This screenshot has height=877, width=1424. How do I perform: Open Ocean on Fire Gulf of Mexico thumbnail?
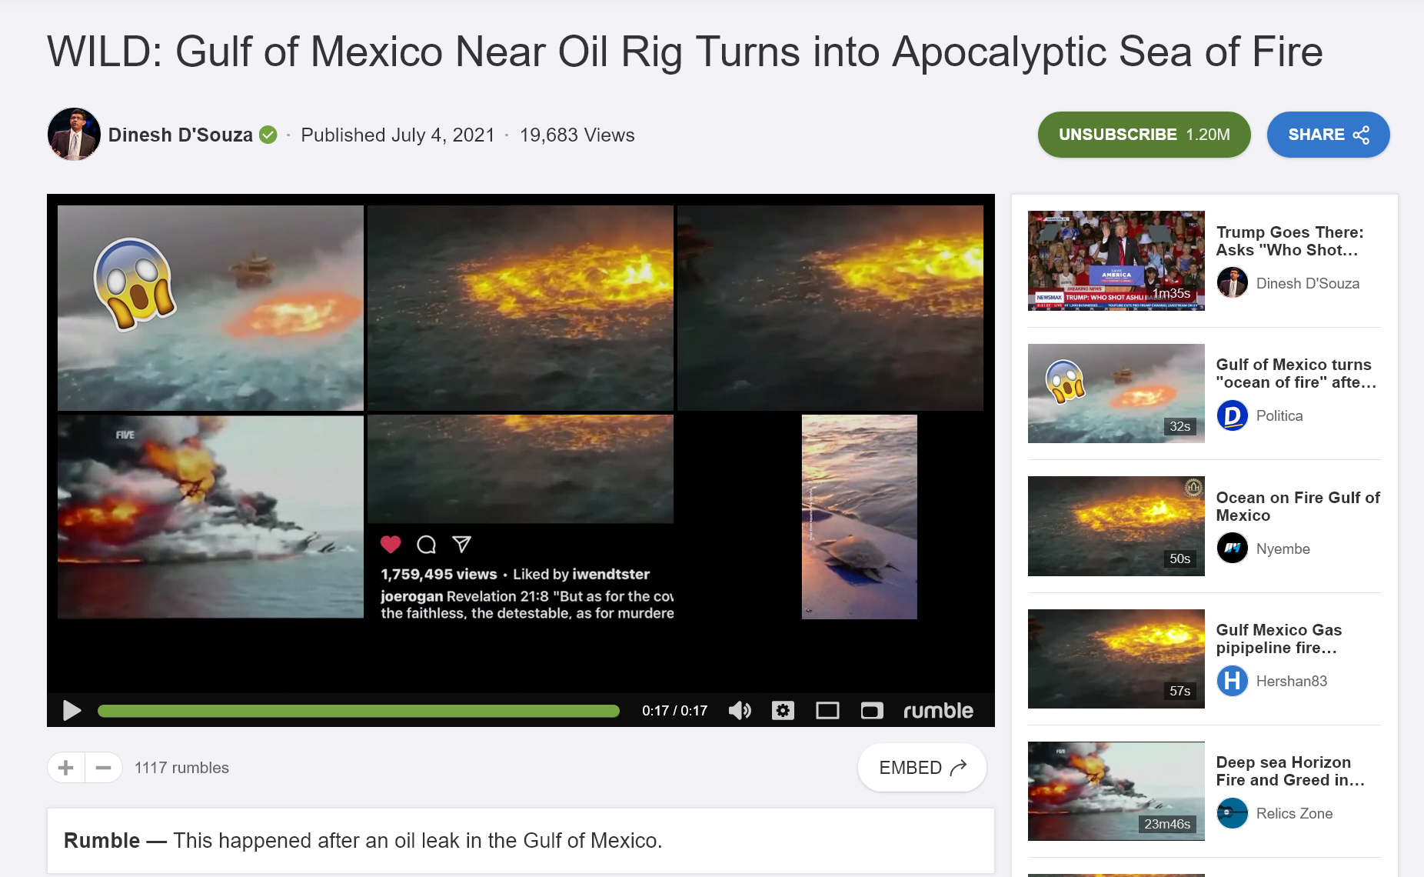pyautogui.click(x=1116, y=526)
